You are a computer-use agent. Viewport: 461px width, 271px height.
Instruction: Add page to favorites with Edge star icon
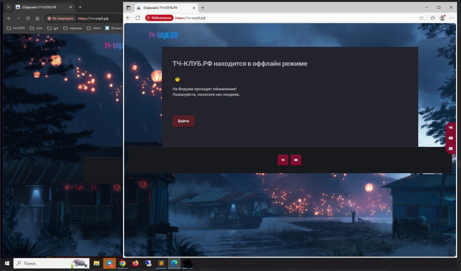click(421, 18)
